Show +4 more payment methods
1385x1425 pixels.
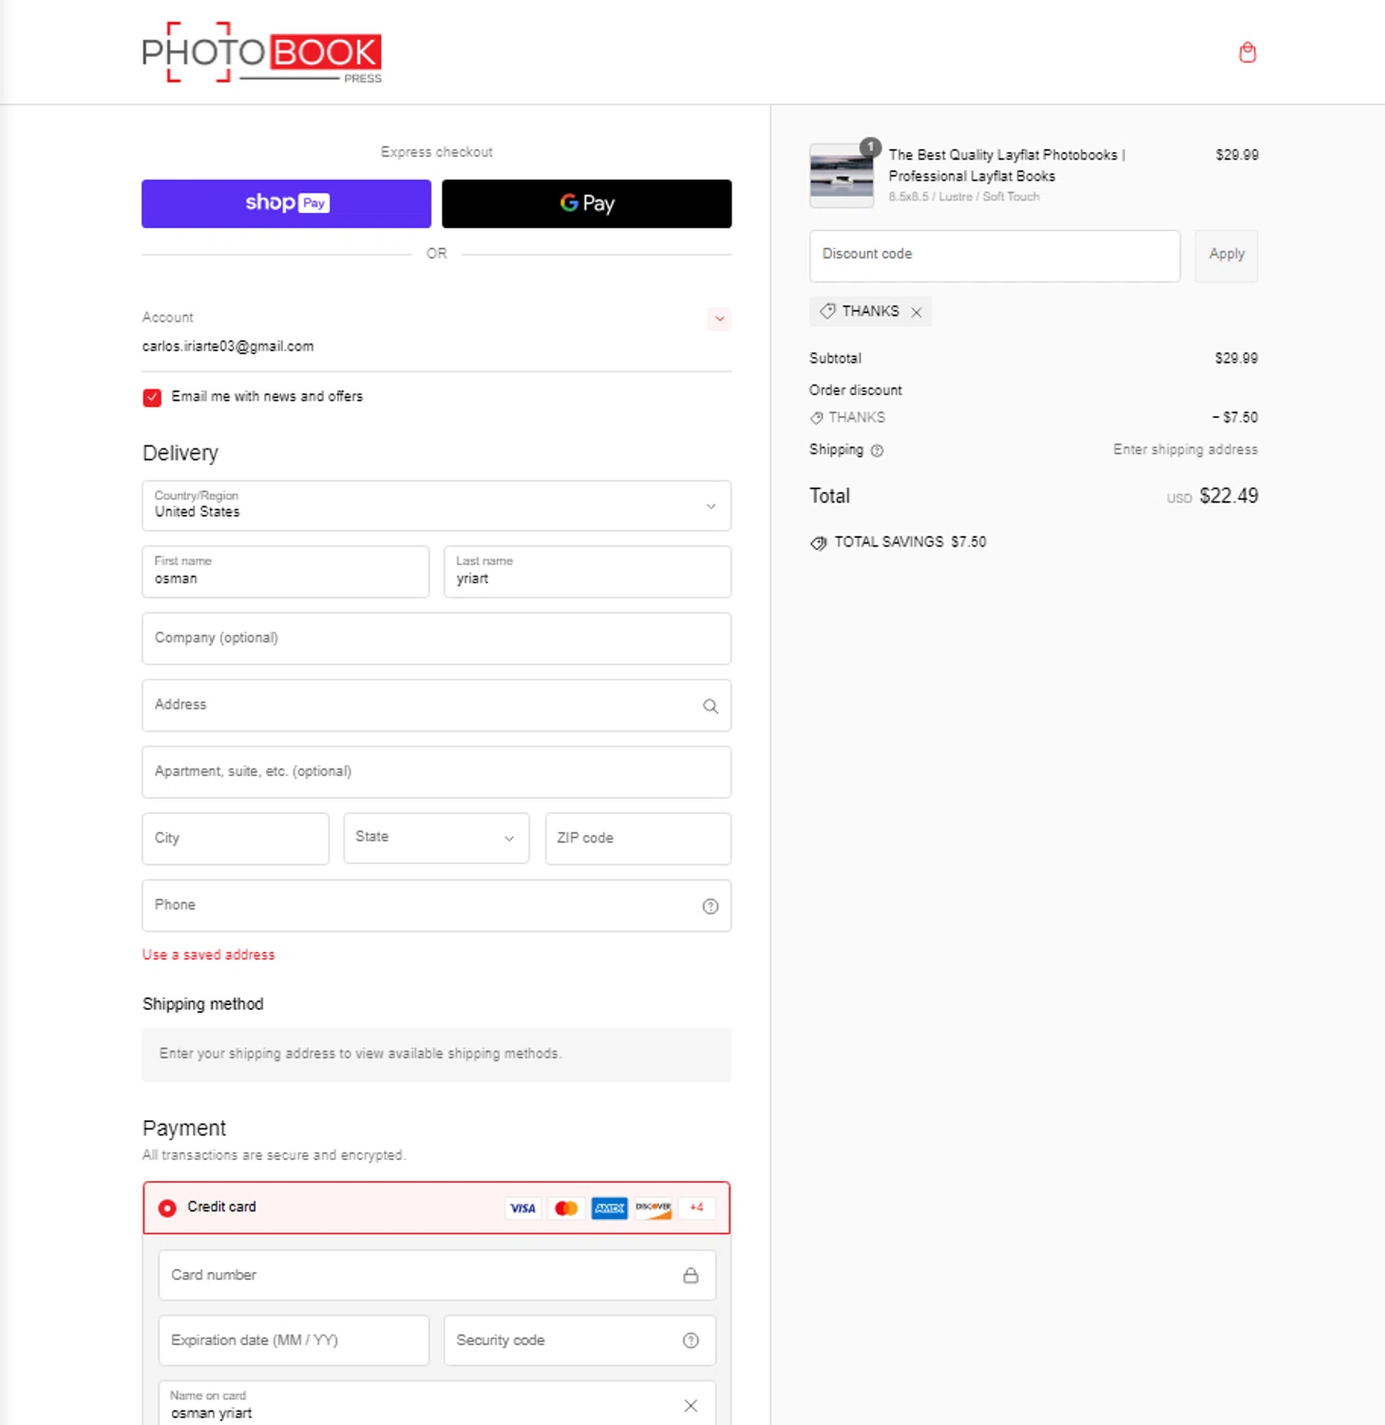(x=696, y=1208)
